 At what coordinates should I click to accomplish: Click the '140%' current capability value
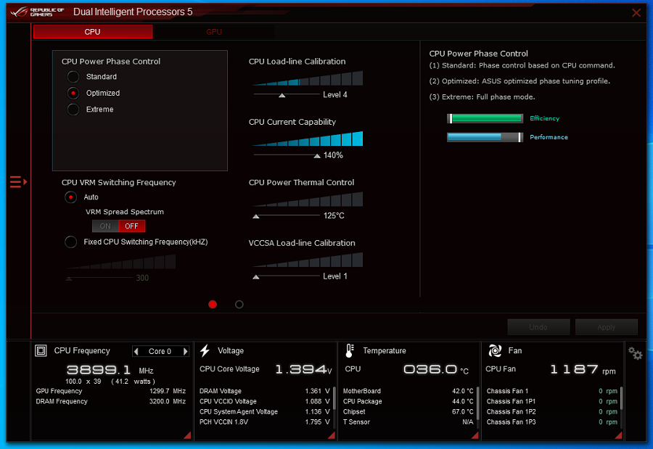tap(333, 155)
